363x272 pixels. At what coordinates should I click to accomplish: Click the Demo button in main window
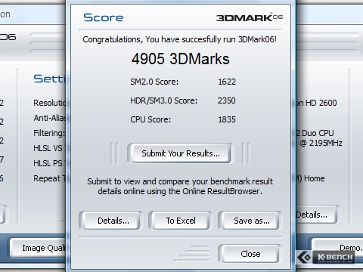pyautogui.click(x=337, y=248)
